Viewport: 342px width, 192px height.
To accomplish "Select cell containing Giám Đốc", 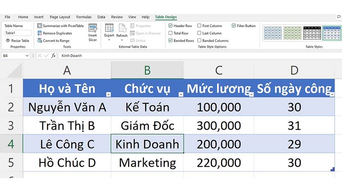I will pyautogui.click(x=147, y=125).
